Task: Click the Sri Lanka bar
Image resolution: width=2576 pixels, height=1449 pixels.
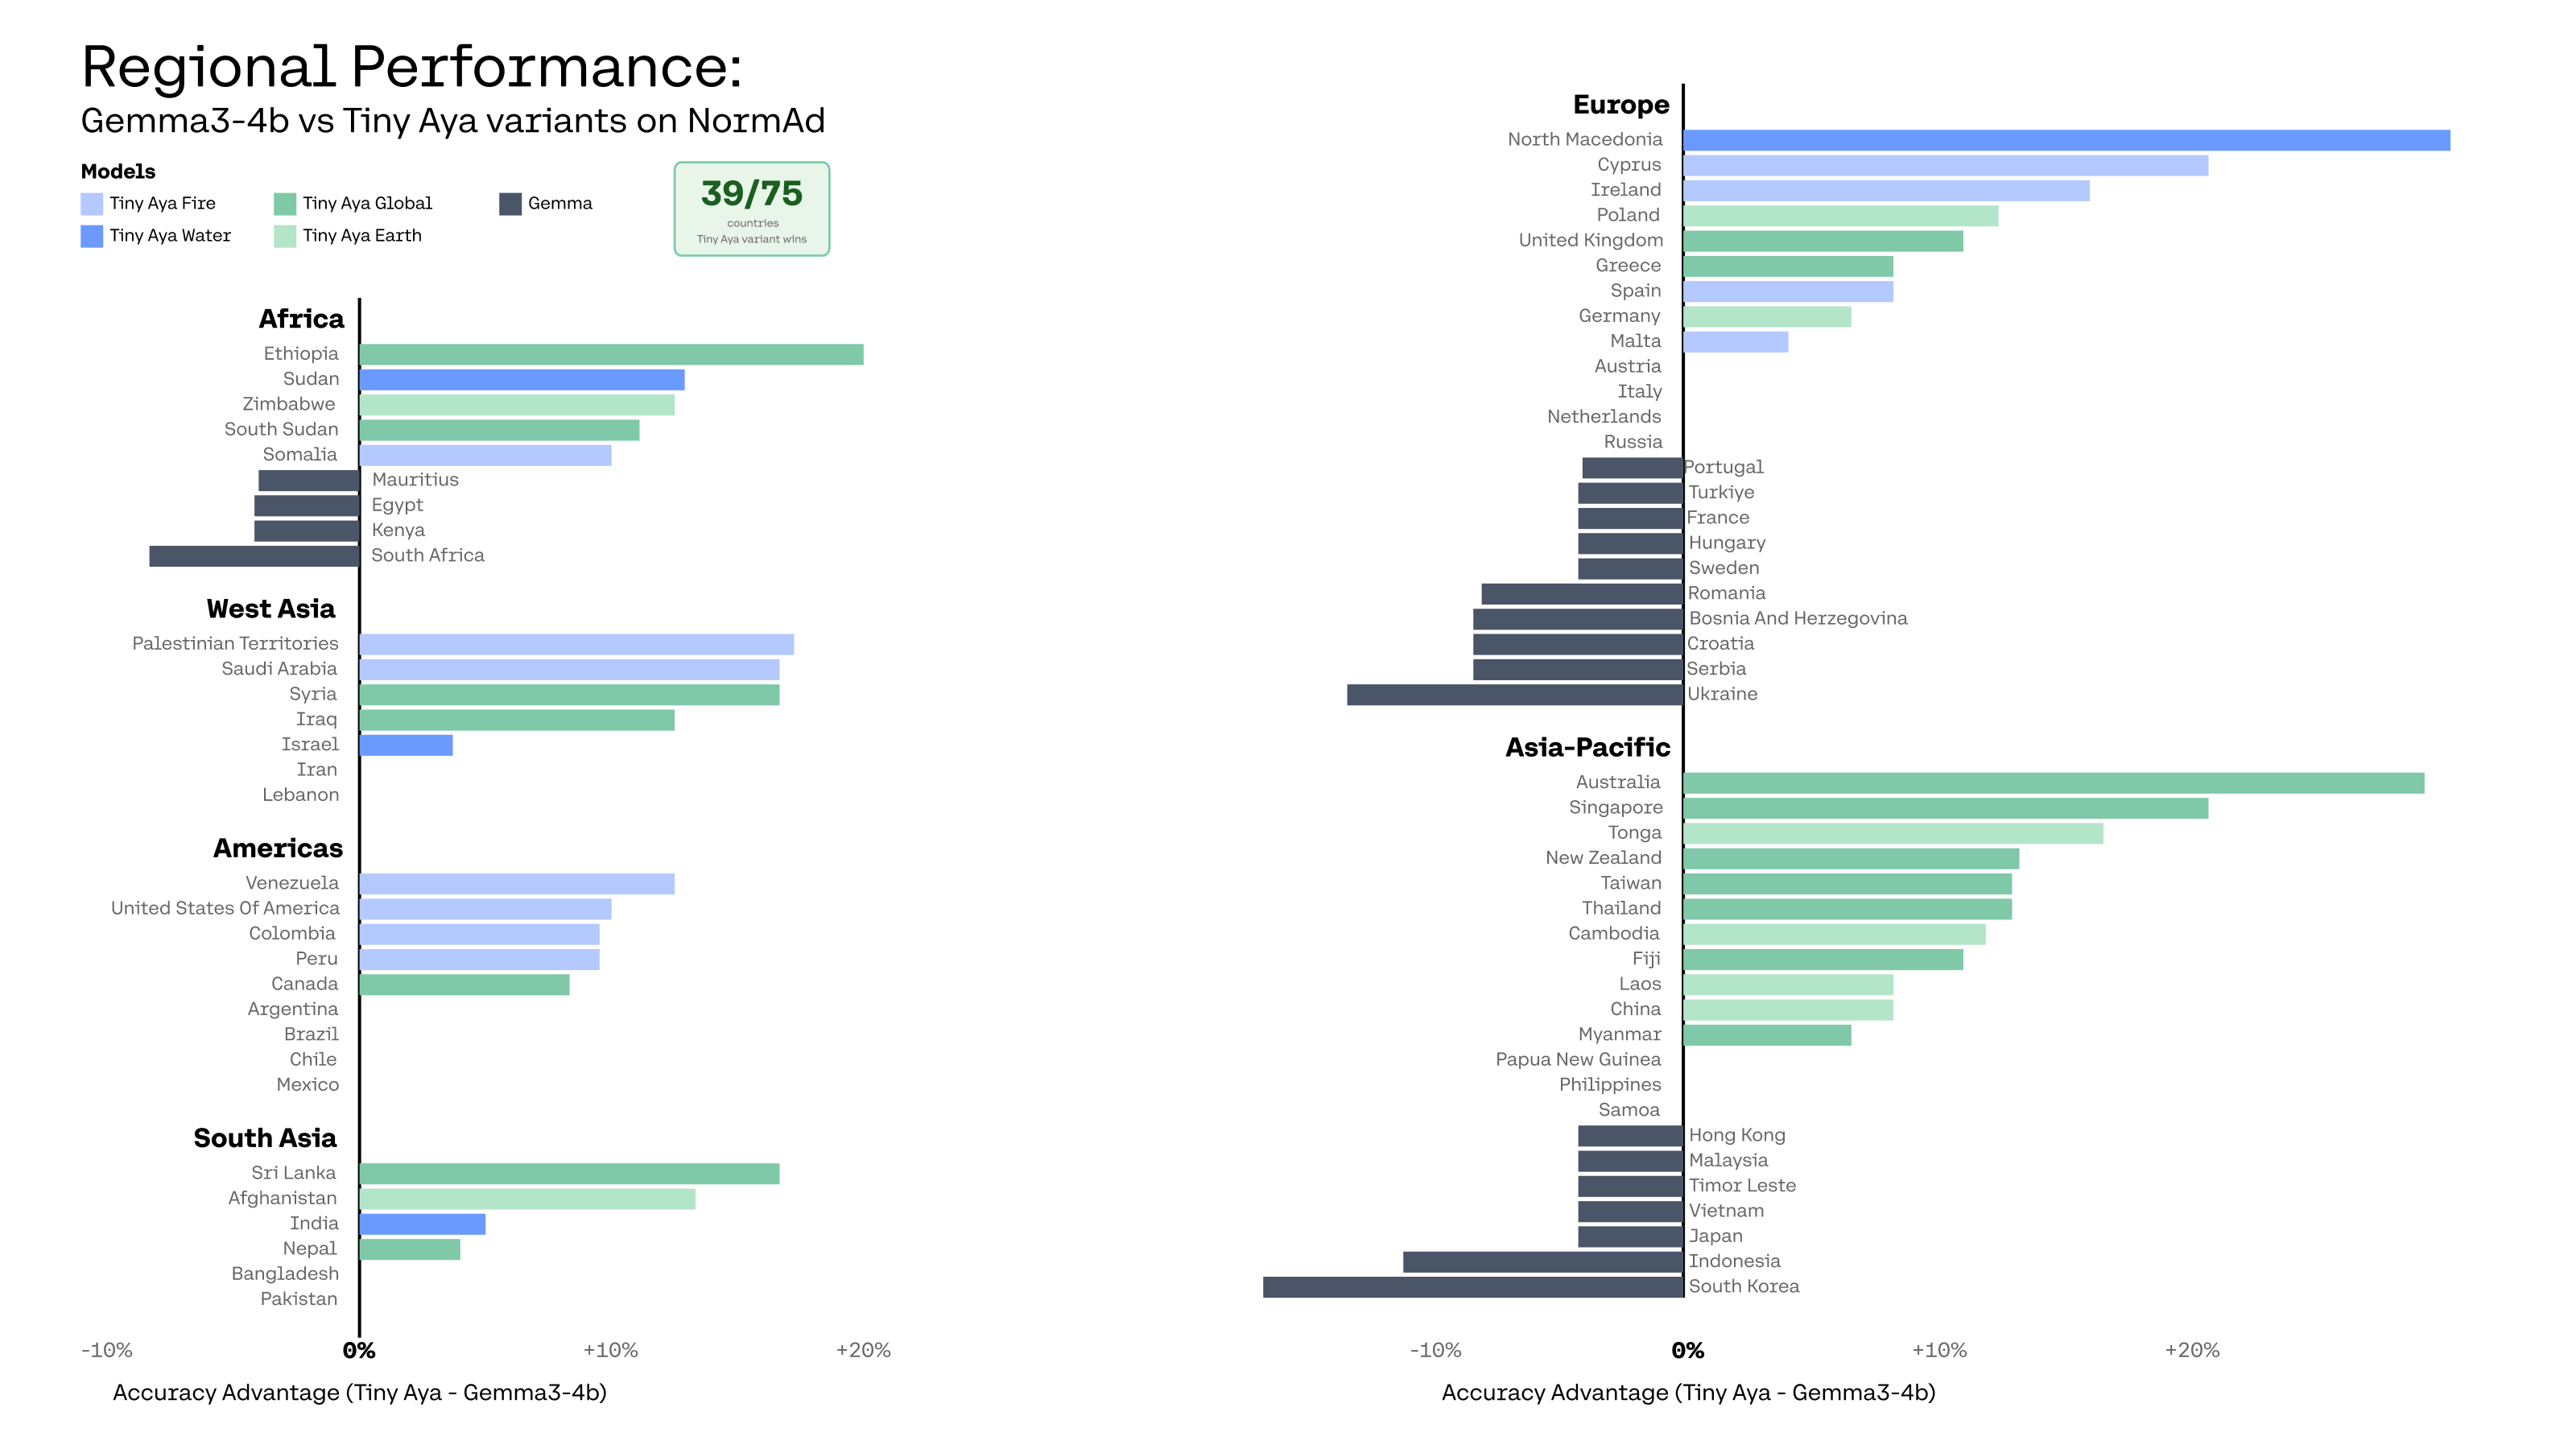Action: pyautogui.click(x=569, y=1174)
